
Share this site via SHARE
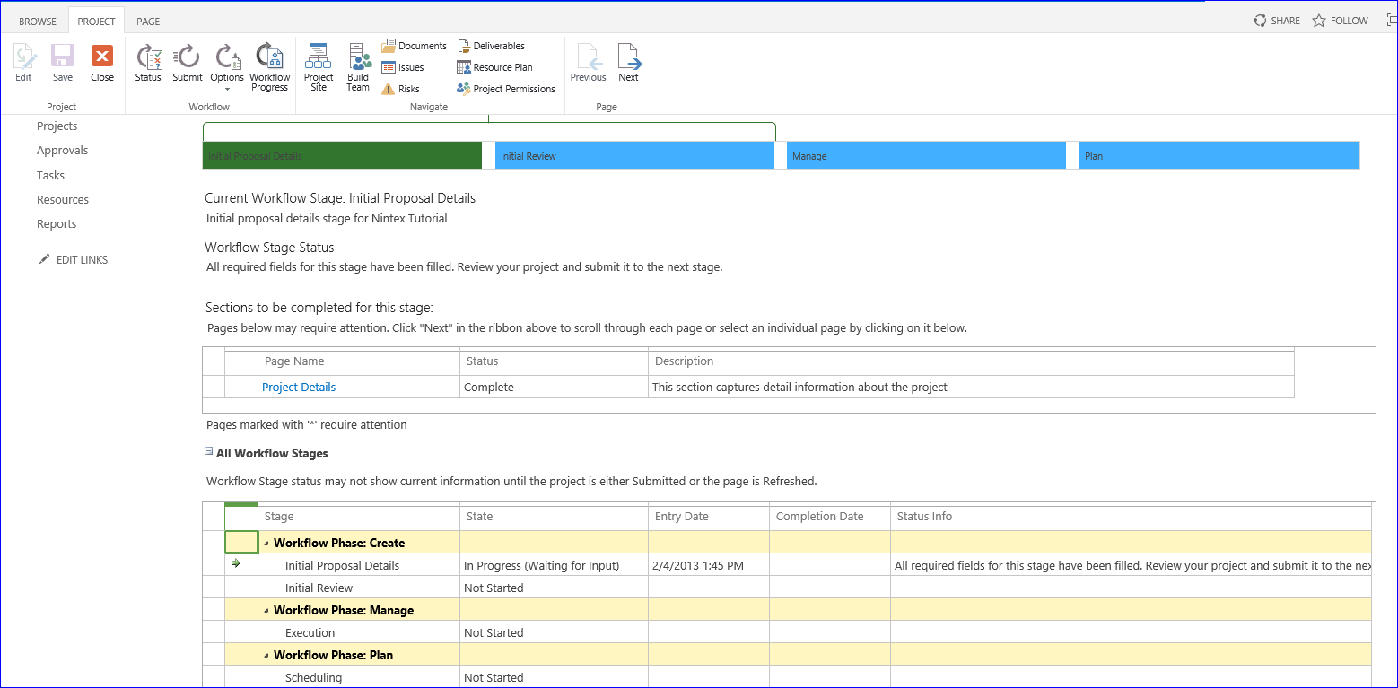pyautogui.click(x=1277, y=21)
